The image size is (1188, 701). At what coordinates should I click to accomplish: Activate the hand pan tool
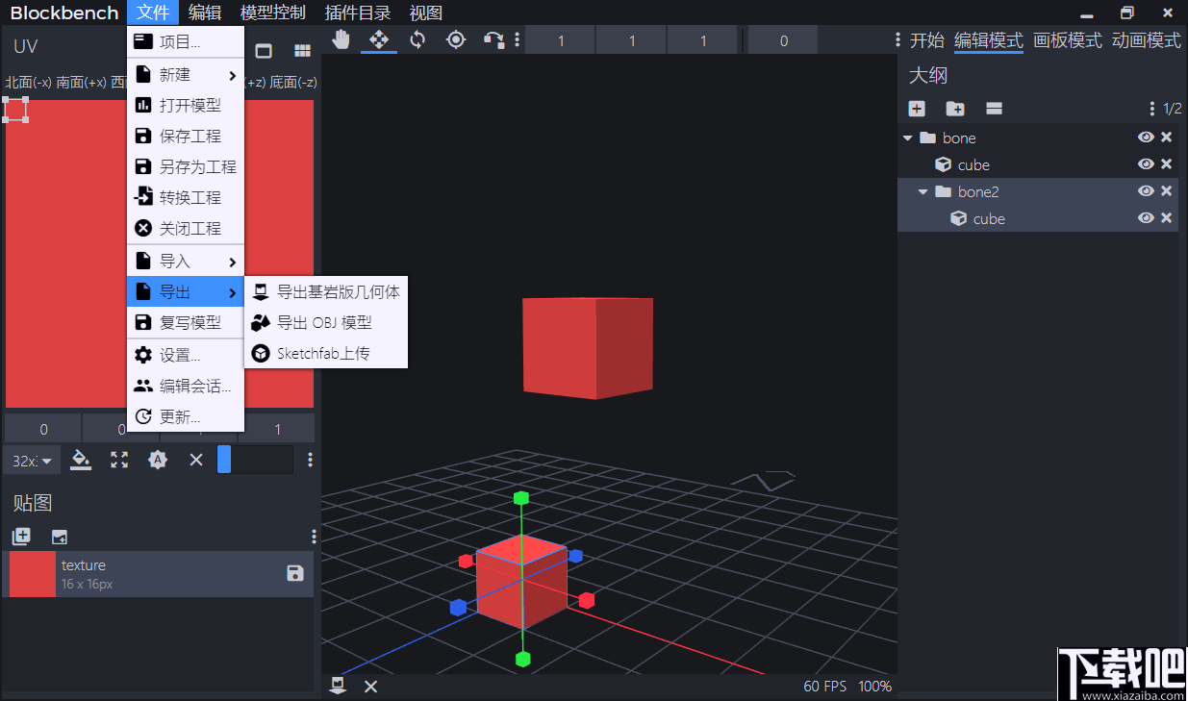click(341, 39)
